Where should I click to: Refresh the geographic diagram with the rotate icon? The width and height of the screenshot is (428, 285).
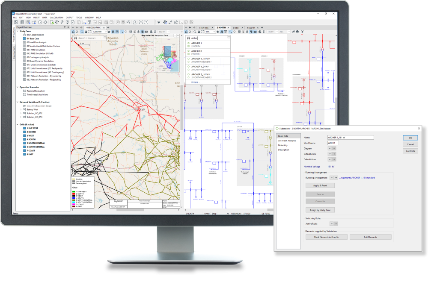(x=77, y=32)
